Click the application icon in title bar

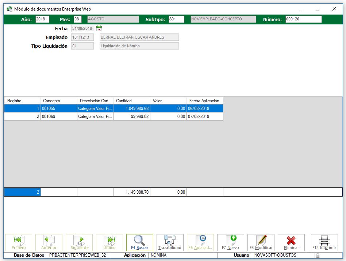coord(9,9)
